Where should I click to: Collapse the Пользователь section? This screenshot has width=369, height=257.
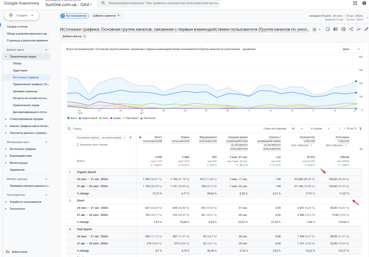[46, 195]
